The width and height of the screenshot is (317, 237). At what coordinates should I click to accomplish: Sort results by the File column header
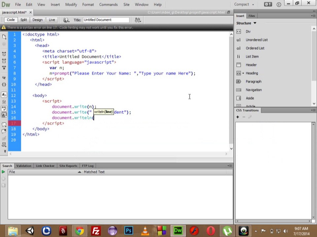pyautogui.click(x=45, y=172)
